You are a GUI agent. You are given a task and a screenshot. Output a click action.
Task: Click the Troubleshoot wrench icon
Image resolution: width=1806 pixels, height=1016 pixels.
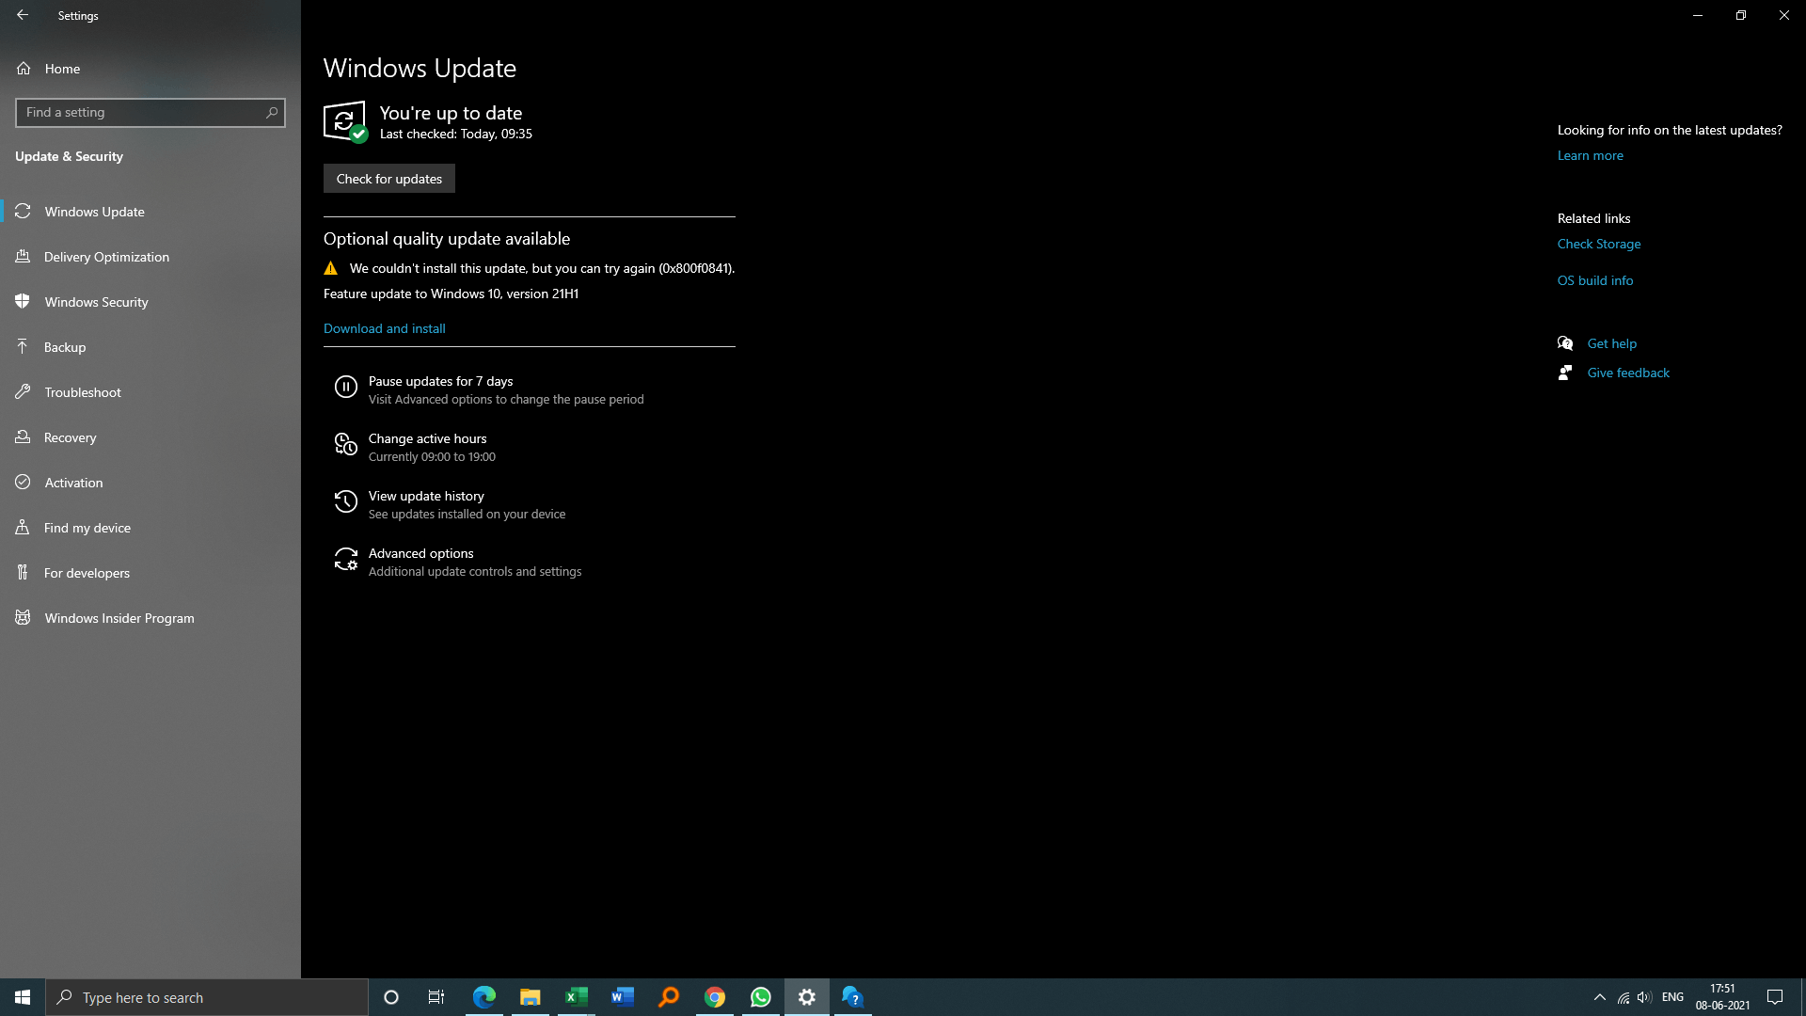point(23,392)
